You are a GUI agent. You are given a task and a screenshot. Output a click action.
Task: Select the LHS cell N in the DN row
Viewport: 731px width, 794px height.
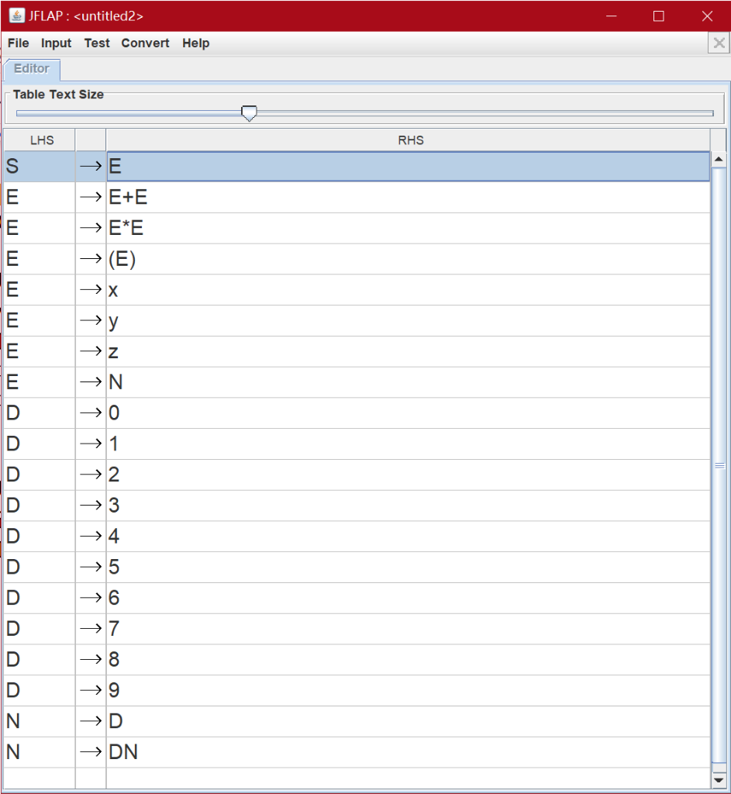coord(40,752)
